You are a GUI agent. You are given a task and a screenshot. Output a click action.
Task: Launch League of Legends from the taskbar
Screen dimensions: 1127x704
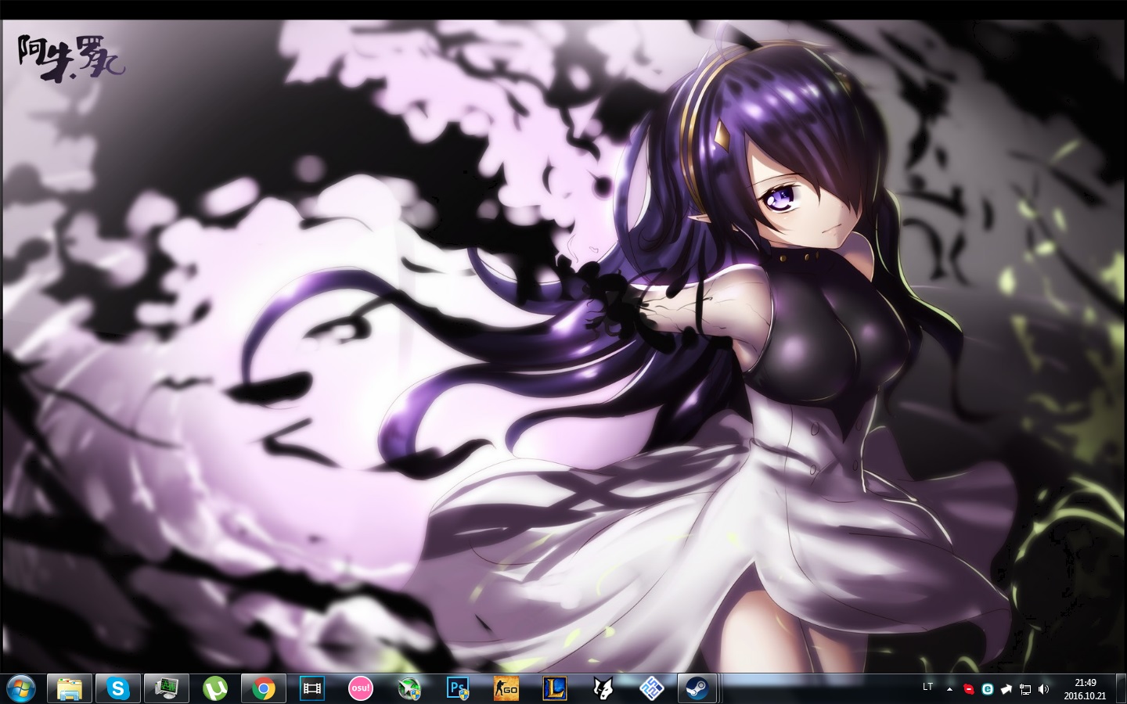point(555,688)
